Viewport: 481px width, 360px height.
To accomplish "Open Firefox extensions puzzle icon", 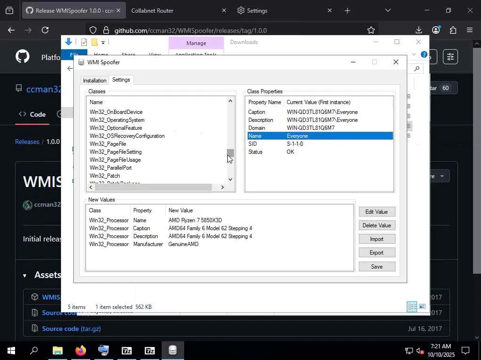I will click(453, 30).
